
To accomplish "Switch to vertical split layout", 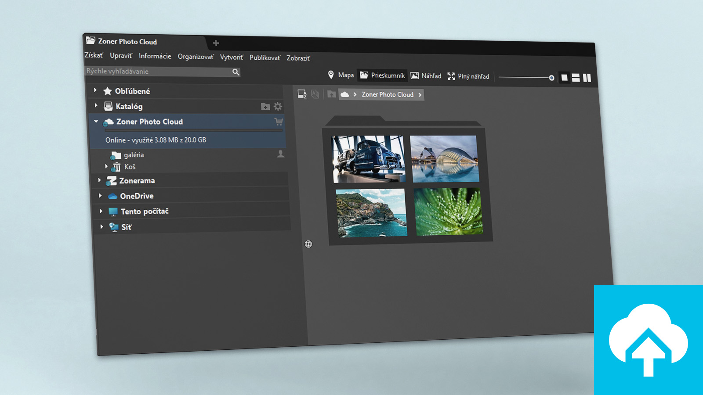I will point(587,78).
